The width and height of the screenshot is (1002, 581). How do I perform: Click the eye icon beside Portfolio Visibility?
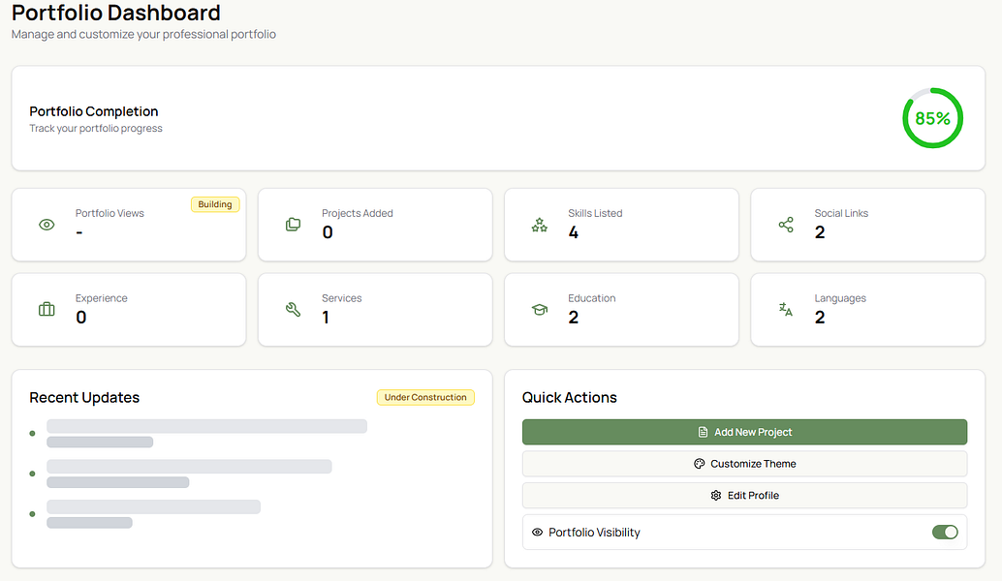(x=538, y=533)
